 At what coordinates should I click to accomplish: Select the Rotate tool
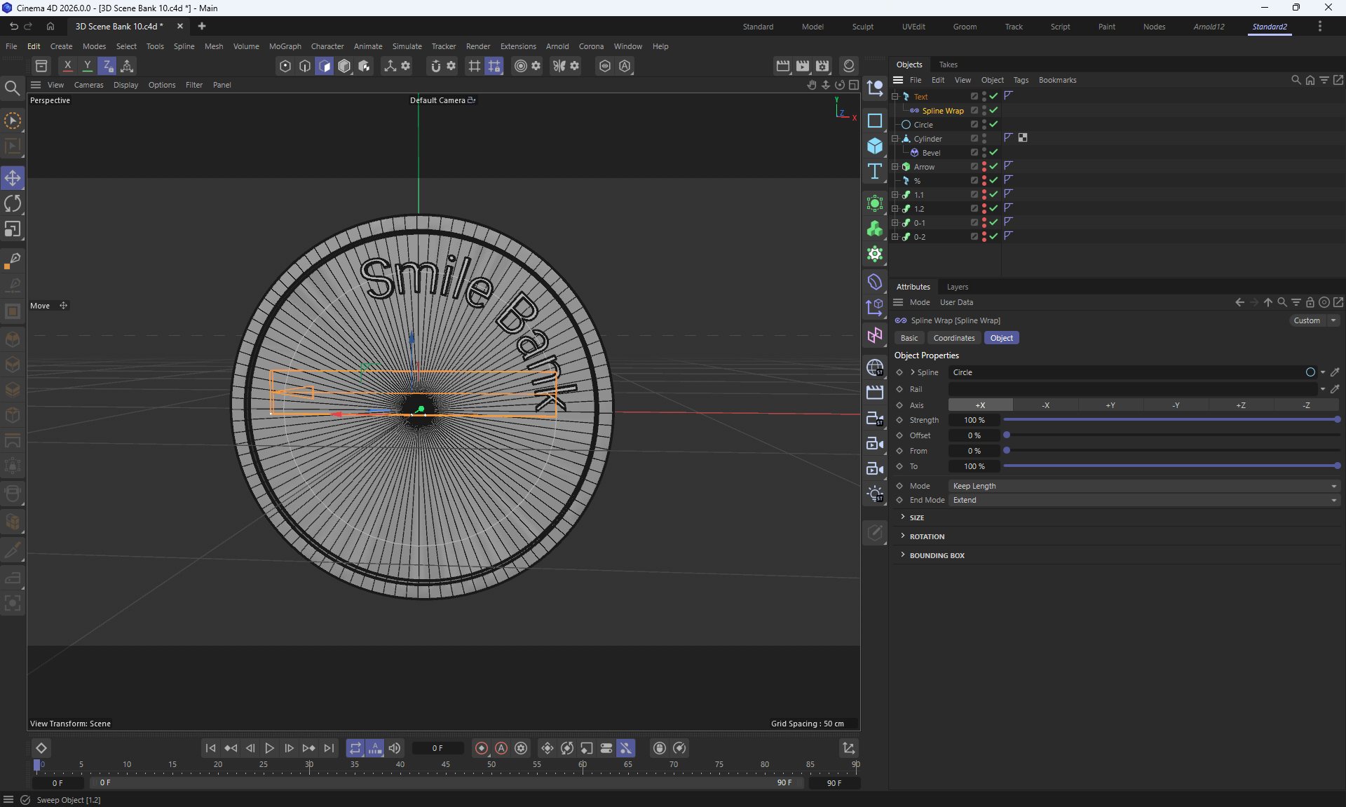tap(13, 204)
